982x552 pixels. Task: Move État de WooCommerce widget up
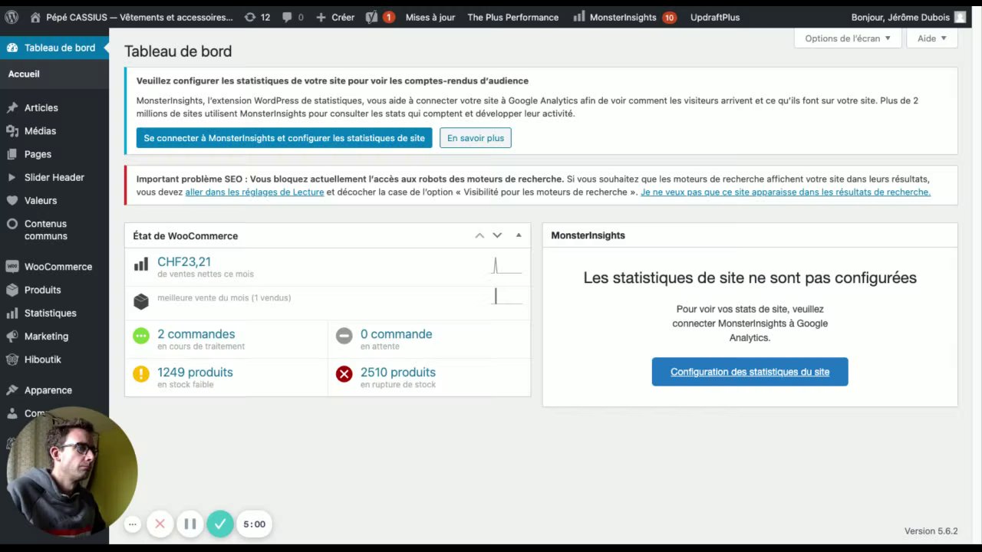[x=479, y=235]
